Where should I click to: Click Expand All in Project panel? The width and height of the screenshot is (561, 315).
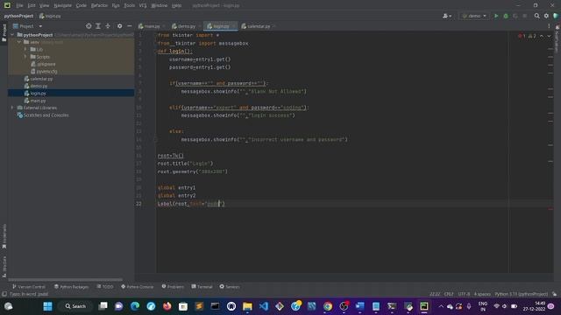(98, 26)
